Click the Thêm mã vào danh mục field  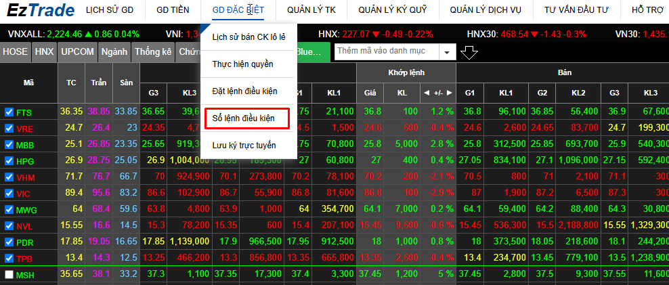tap(387, 53)
